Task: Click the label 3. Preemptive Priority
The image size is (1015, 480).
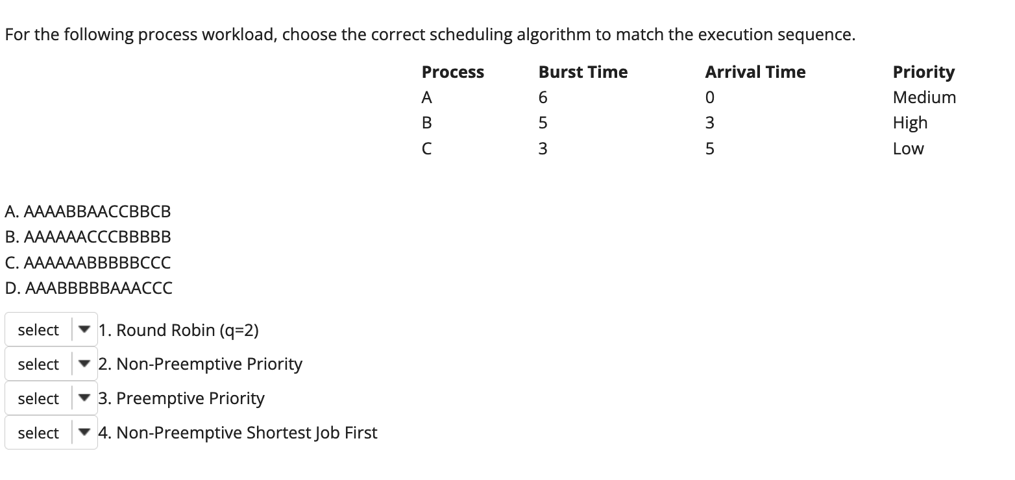Action: pyautogui.click(x=182, y=398)
